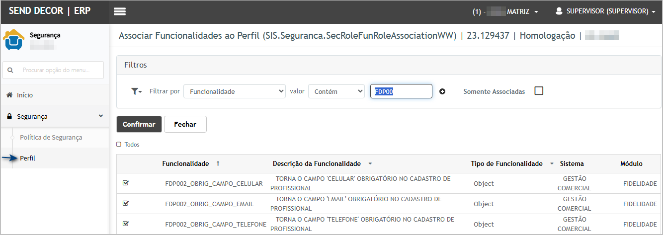Viewport: 663px width, 235px height.
Task: Uncheck the FDP002_OBRIG_CAMPO_CELULAR row checkbox
Action: click(x=126, y=183)
